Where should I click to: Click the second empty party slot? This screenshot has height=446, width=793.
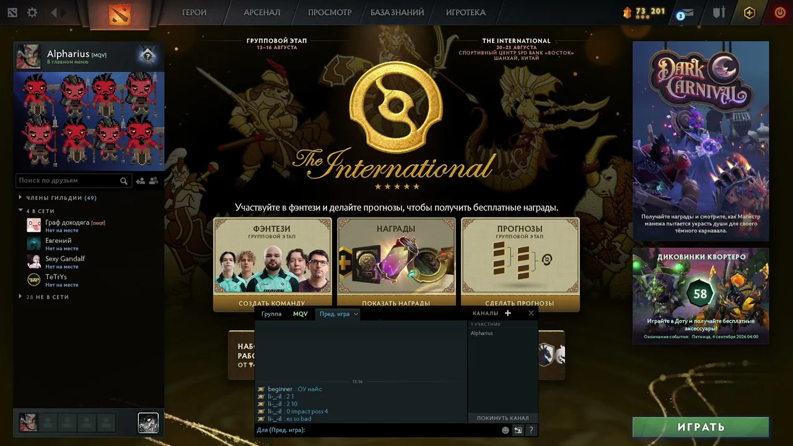[48, 422]
